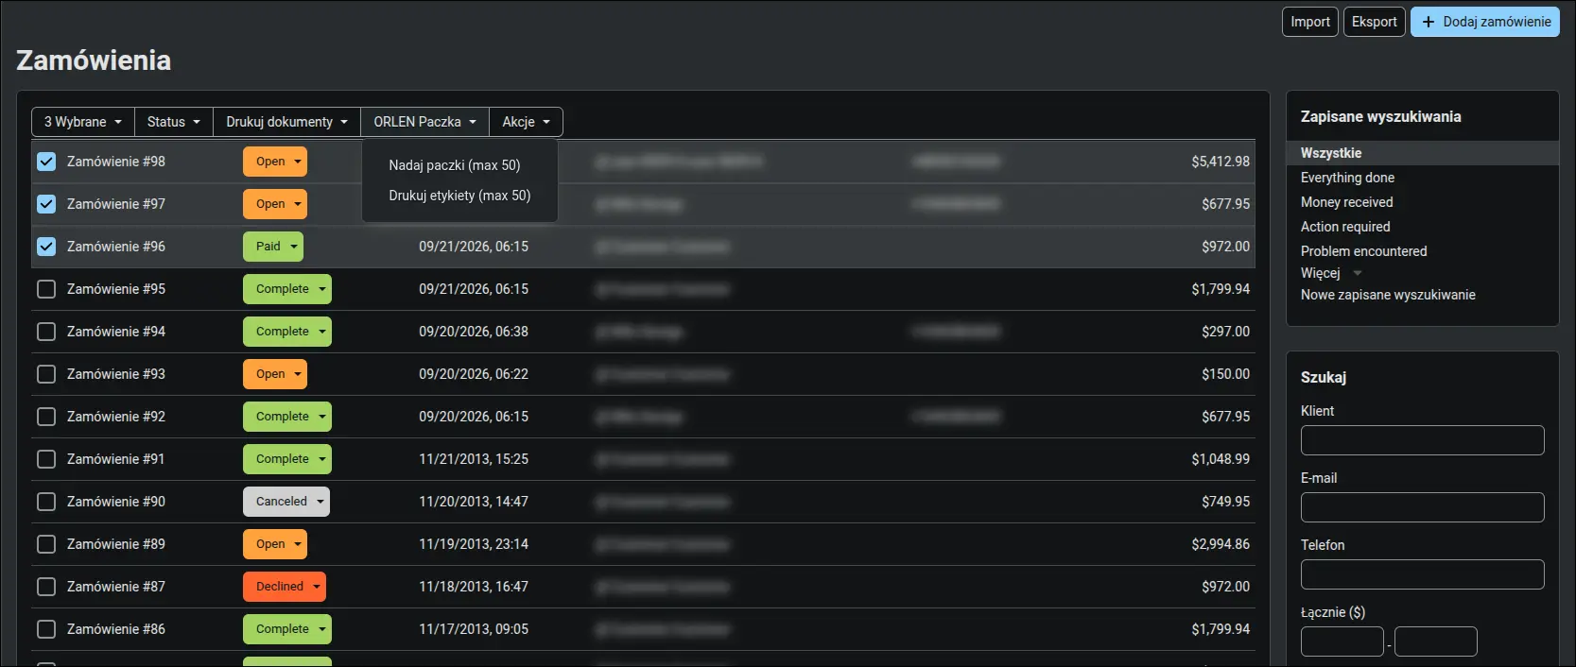Click the 11/17/2013, 09:05 date cell

pyautogui.click(x=474, y=629)
